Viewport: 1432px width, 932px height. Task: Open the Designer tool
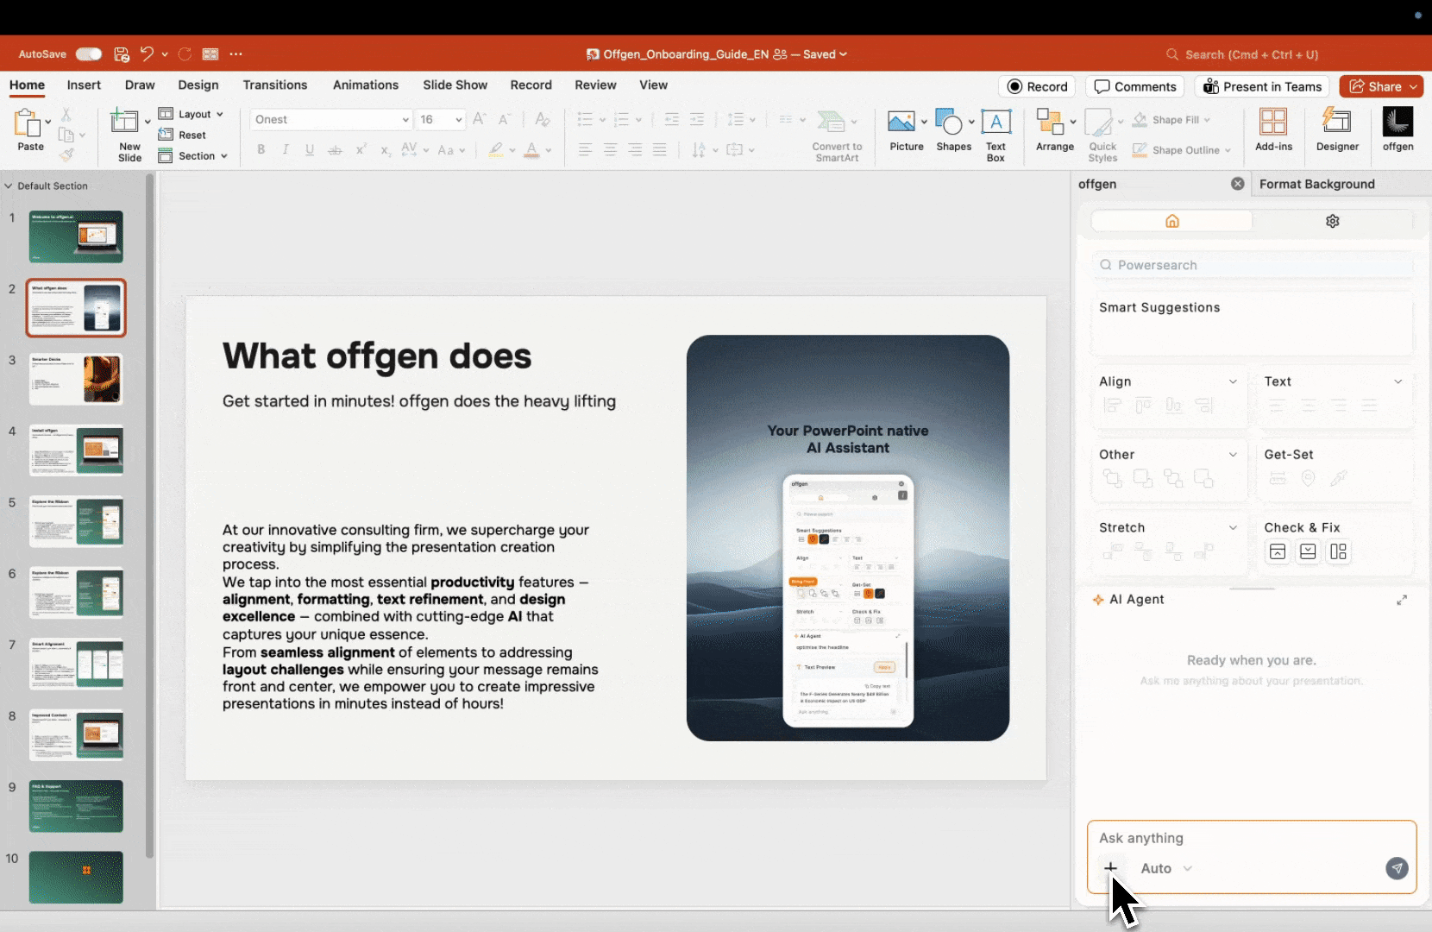[1336, 129]
